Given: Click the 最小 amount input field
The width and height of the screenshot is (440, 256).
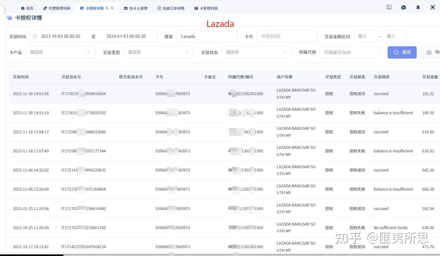Looking at the screenshot, I should (x=365, y=36).
